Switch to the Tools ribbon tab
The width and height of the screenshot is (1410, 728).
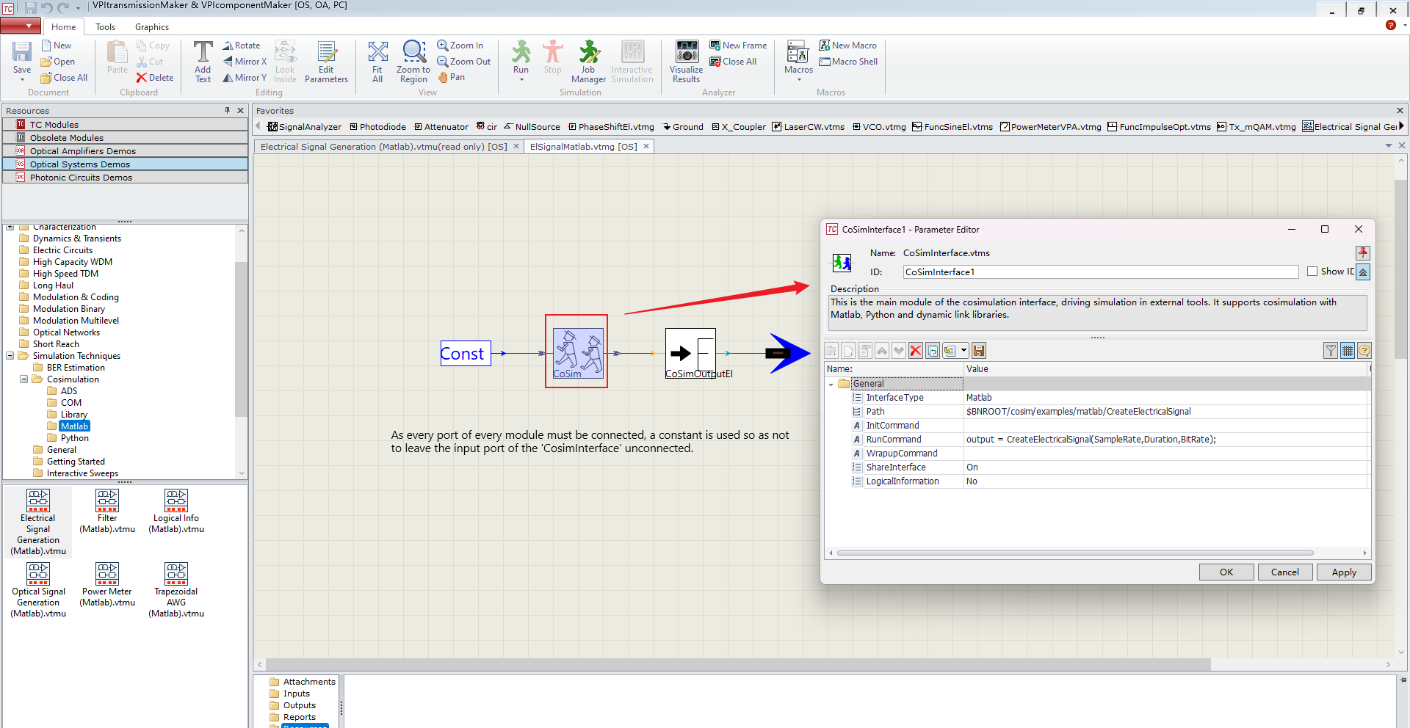click(x=106, y=27)
